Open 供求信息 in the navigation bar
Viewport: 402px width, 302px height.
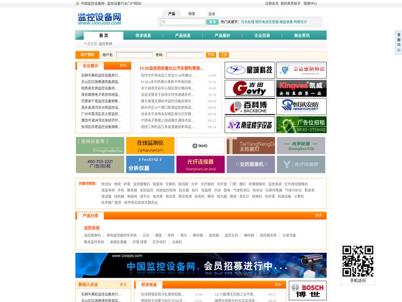[143, 35]
